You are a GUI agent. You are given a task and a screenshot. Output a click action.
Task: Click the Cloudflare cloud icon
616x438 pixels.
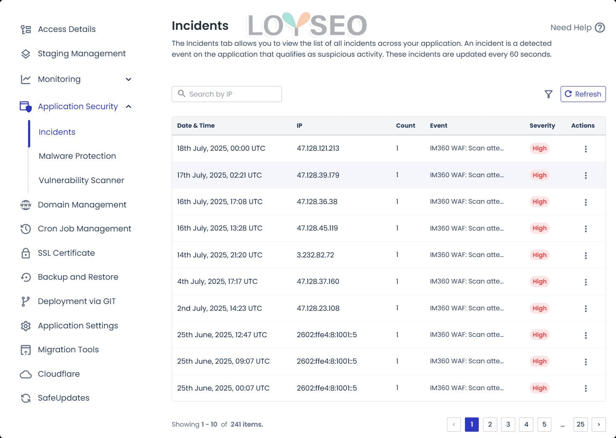coord(26,374)
